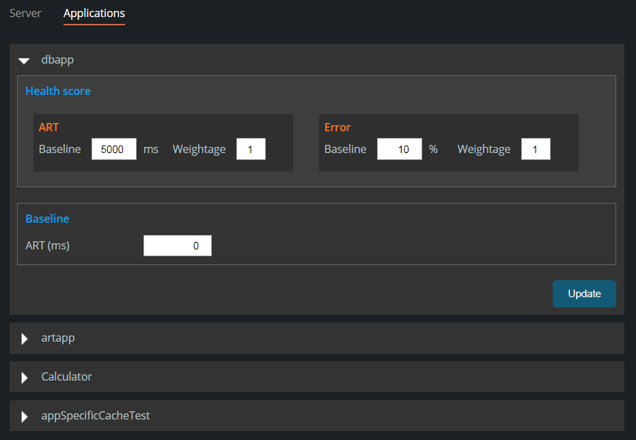Click the Error panel title label
This screenshot has height=440, width=636.
[337, 126]
